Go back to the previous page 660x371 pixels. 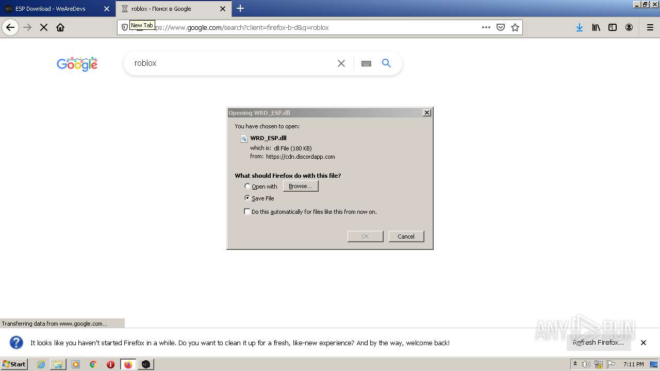coord(10,27)
